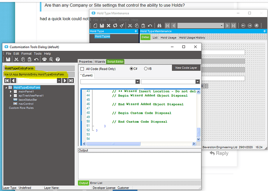This screenshot has width=268, height=191.
Task: Open Tools menu in Customization Tools Dialog
Action: pyautogui.click(x=38, y=54)
